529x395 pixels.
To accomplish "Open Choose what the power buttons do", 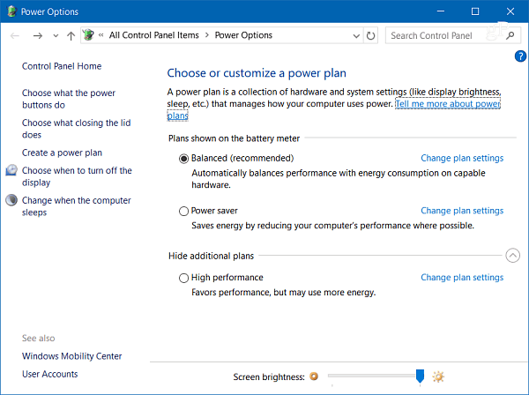I will coord(69,99).
